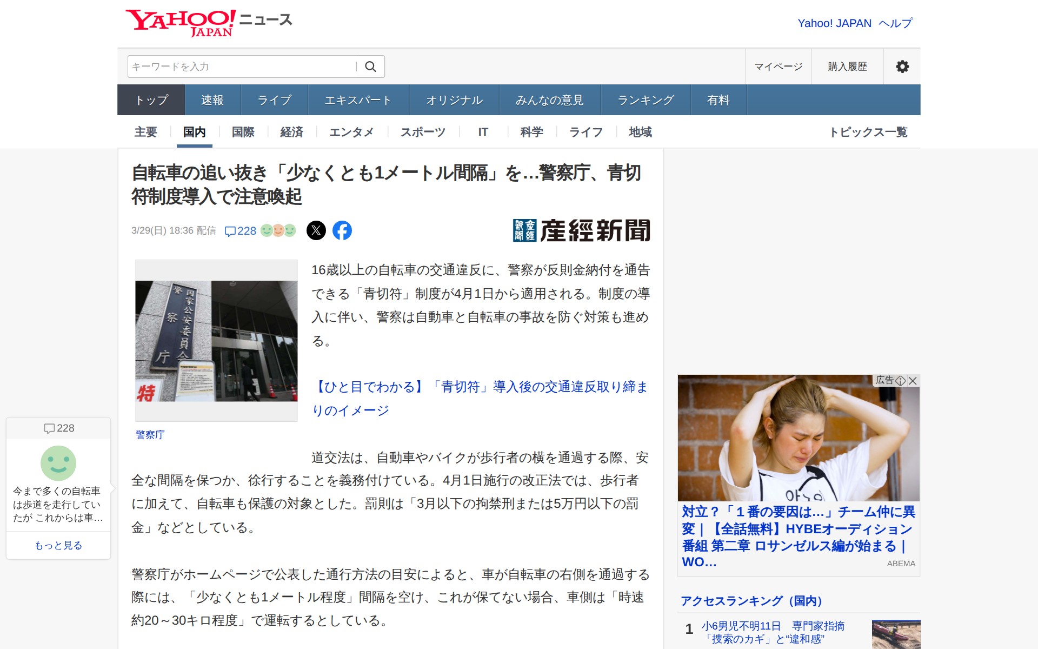Share the article on Facebook
The height and width of the screenshot is (649, 1038).
[x=343, y=230]
